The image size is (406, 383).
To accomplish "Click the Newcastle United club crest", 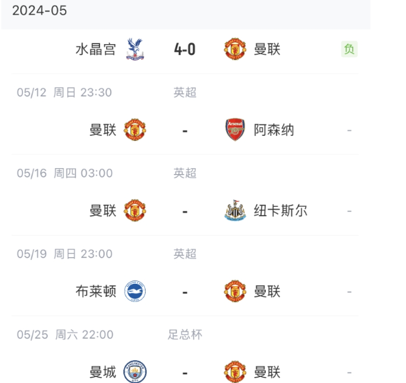I will [235, 211].
